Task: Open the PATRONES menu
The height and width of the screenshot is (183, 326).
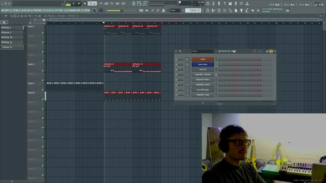Action: click(39, 10)
